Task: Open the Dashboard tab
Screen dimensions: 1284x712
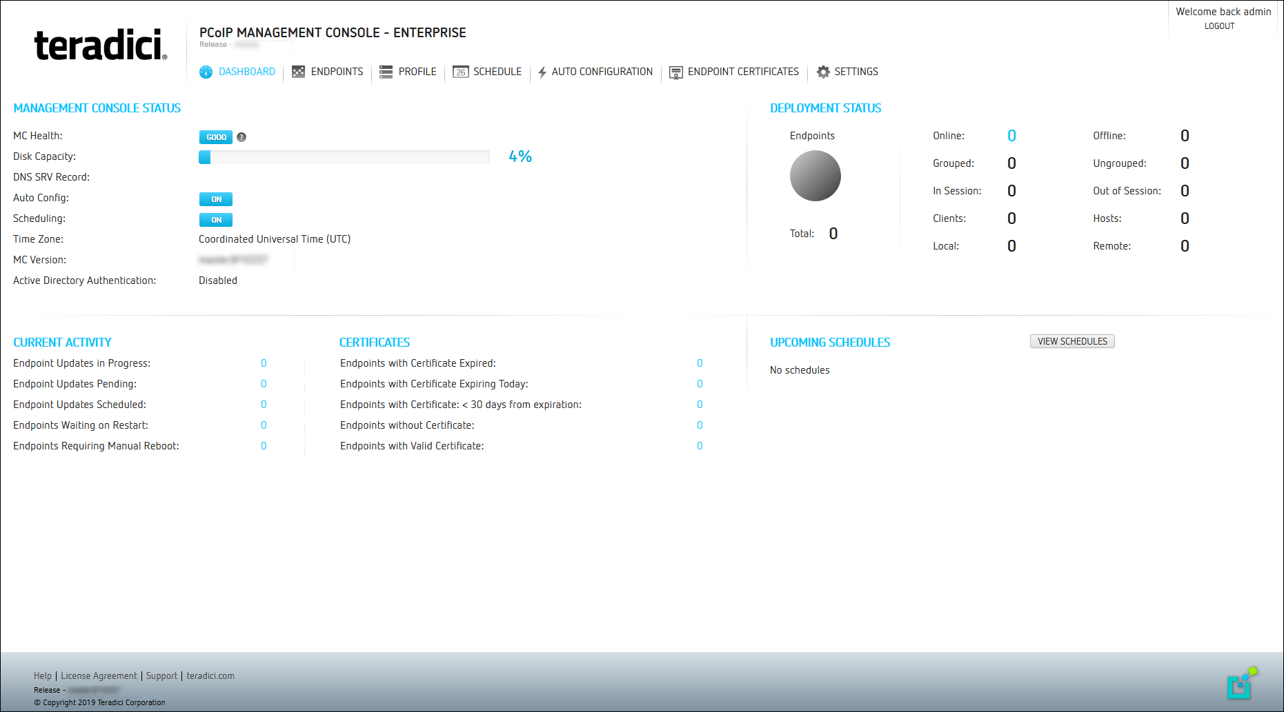Action: point(237,72)
